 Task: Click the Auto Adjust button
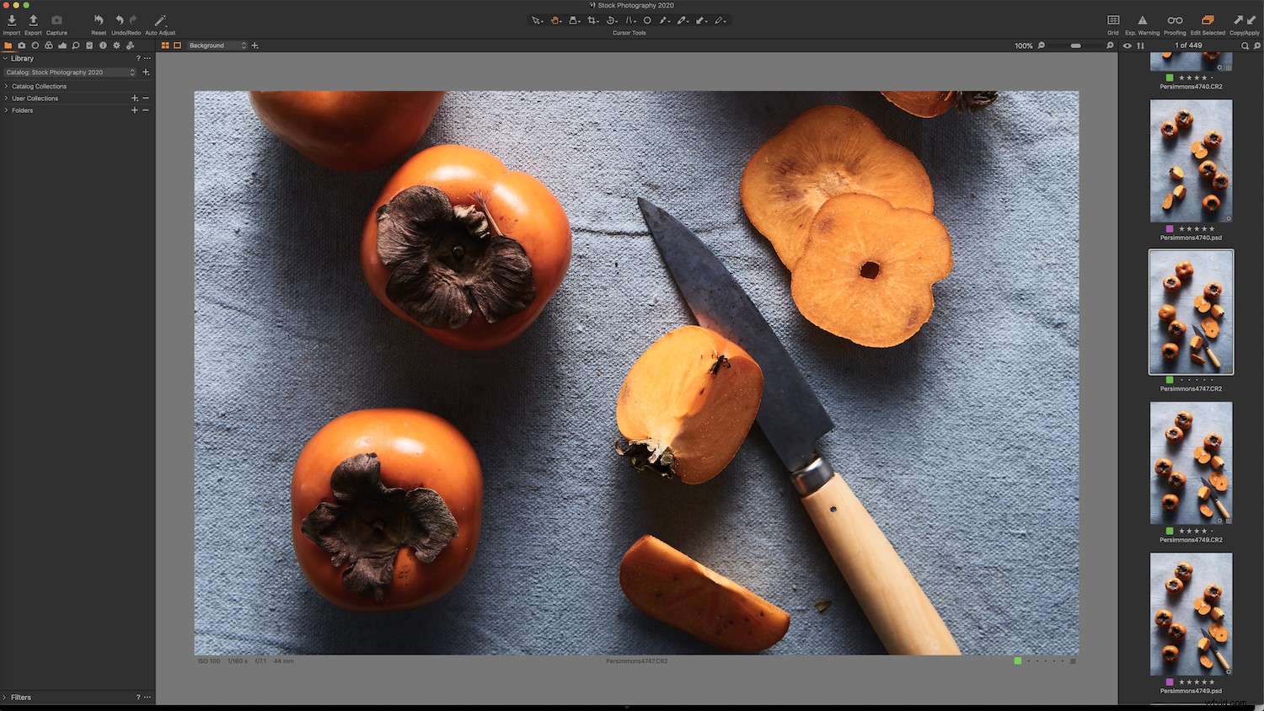pyautogui.click(x=159, y=23)
